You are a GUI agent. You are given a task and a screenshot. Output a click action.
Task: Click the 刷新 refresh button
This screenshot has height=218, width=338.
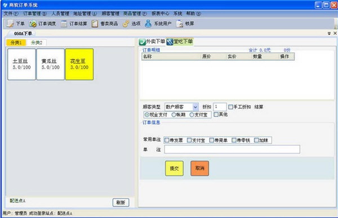coord(121,202)
